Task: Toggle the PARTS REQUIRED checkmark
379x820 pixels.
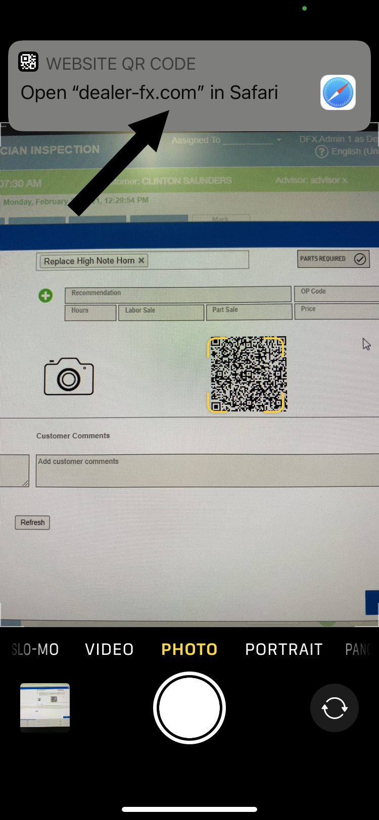Action: pos(360,259)
